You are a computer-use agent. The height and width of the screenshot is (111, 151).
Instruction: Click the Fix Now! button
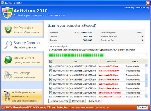[142, 107]
